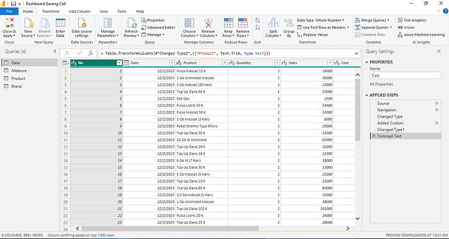Collapse the Queries pane

point(55,52)
